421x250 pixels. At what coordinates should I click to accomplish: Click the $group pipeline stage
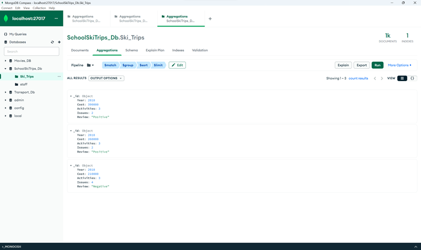point(128,65)
